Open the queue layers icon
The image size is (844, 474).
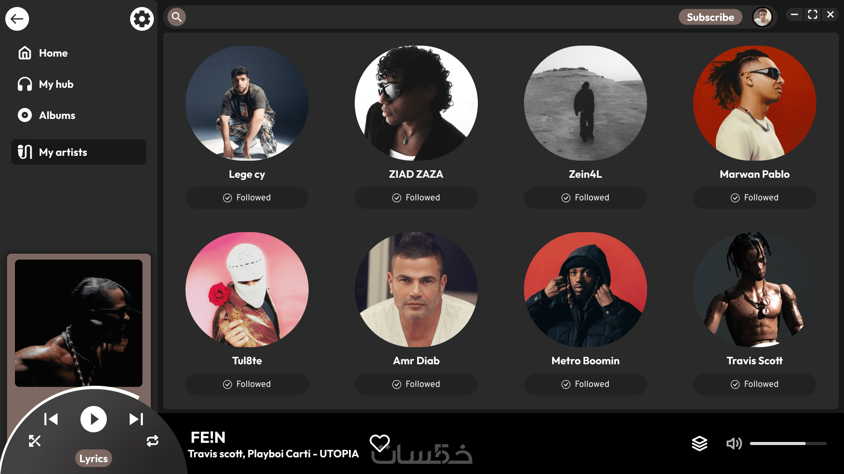(699, 444)
